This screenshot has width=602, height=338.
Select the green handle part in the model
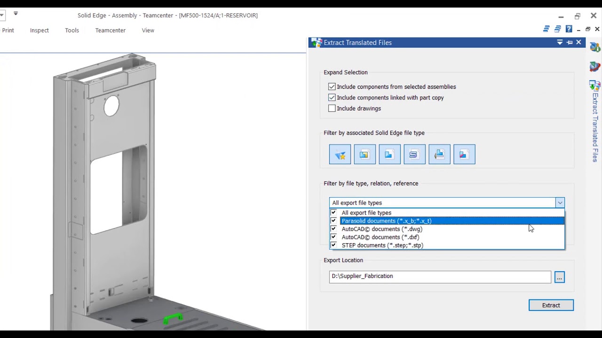coord(173,319)
